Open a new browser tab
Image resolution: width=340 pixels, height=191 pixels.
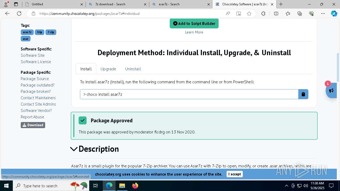pyautogui.click(x=281, y=4)
